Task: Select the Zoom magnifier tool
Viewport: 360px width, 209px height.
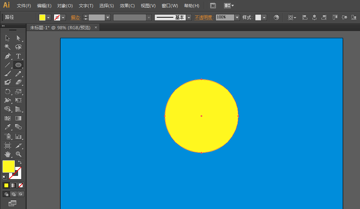Action: pos(18,154)
